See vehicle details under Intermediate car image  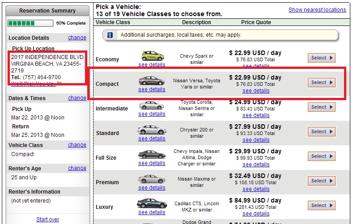click(152, 114)
